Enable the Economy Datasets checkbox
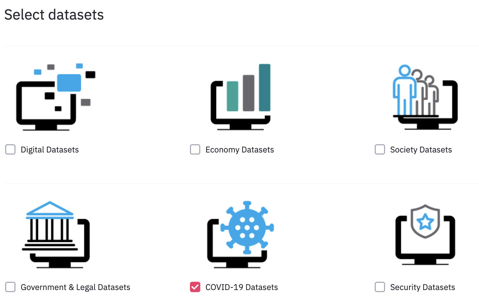Image resolution: width=479 pixels, height=306 pixels. pos(195,149)
